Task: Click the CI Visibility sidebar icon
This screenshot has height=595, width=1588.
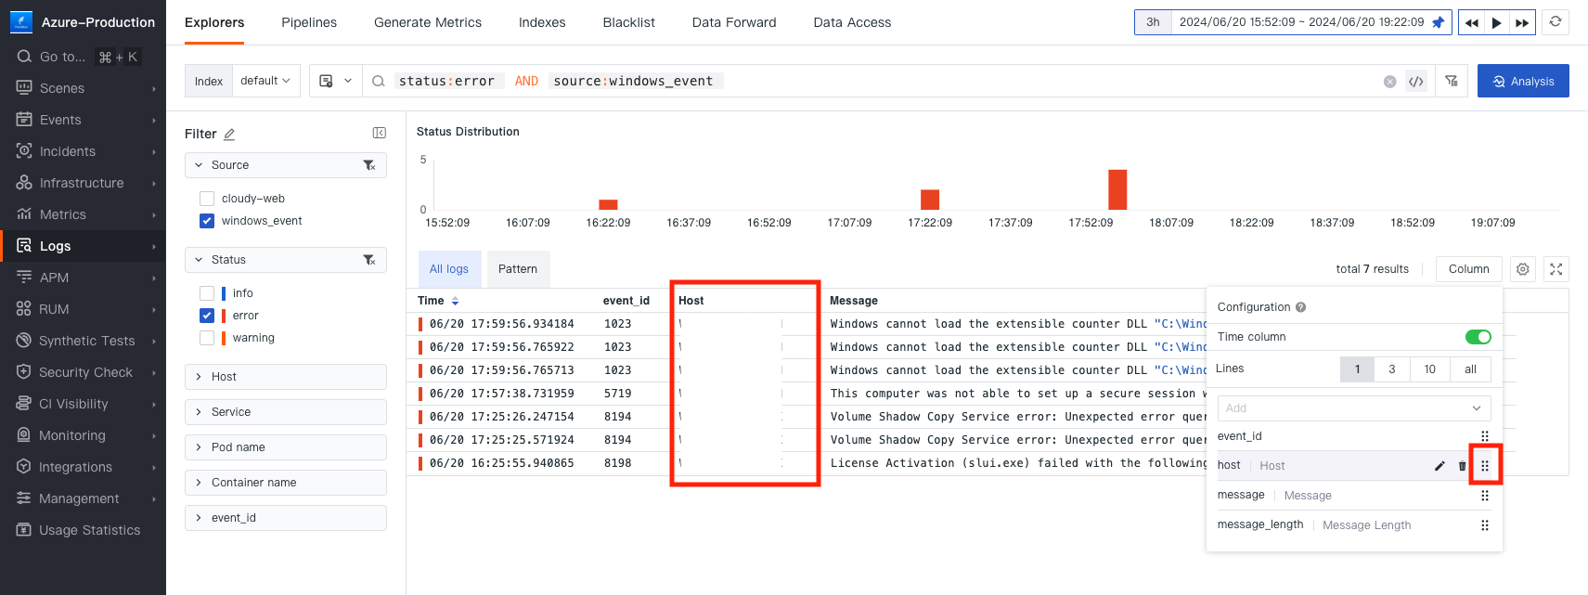Action: click(24, 404)
